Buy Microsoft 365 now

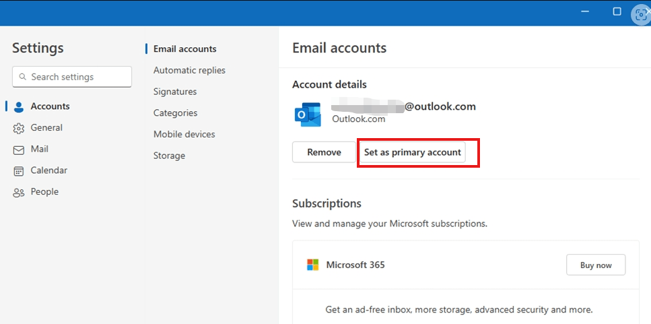coord(596,265)
